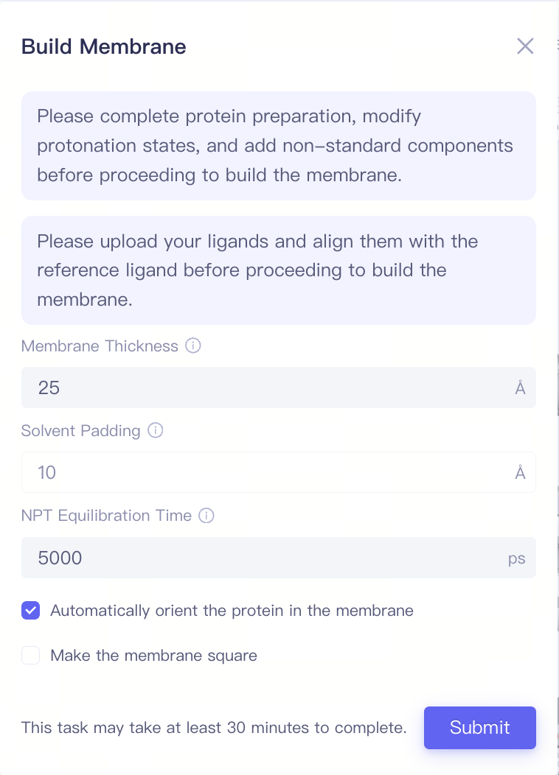Click the Å label next to Solvent Padding
This screenshot has height=775, width=559.
[x=519, y=472]
